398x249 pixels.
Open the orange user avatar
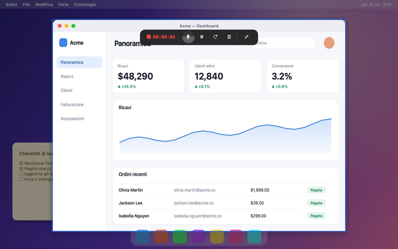point(329,43)
